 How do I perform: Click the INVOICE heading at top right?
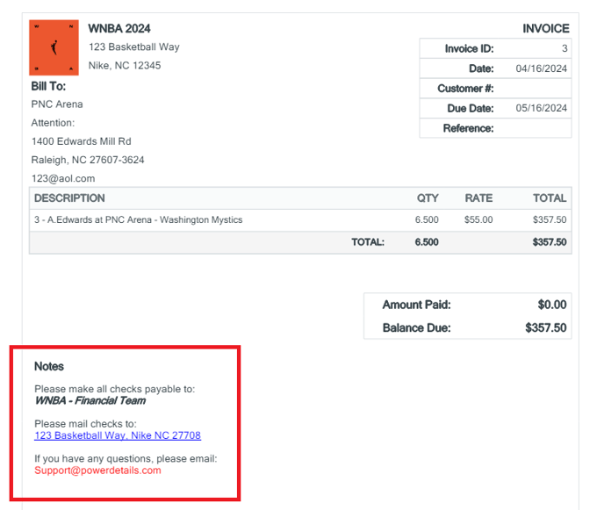pyautogui.click(x=545, y=28)
